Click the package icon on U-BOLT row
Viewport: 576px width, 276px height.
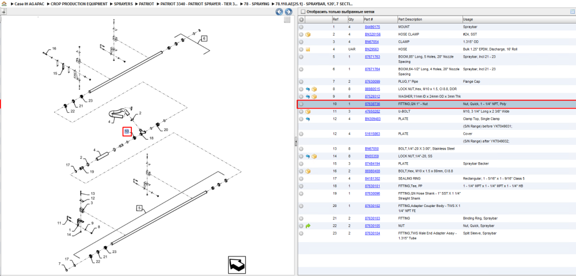(308, 112)
